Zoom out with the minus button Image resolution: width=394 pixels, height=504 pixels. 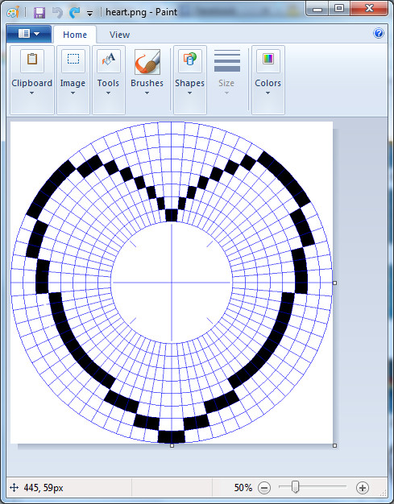pyautogui.click(x=264, y=488)
